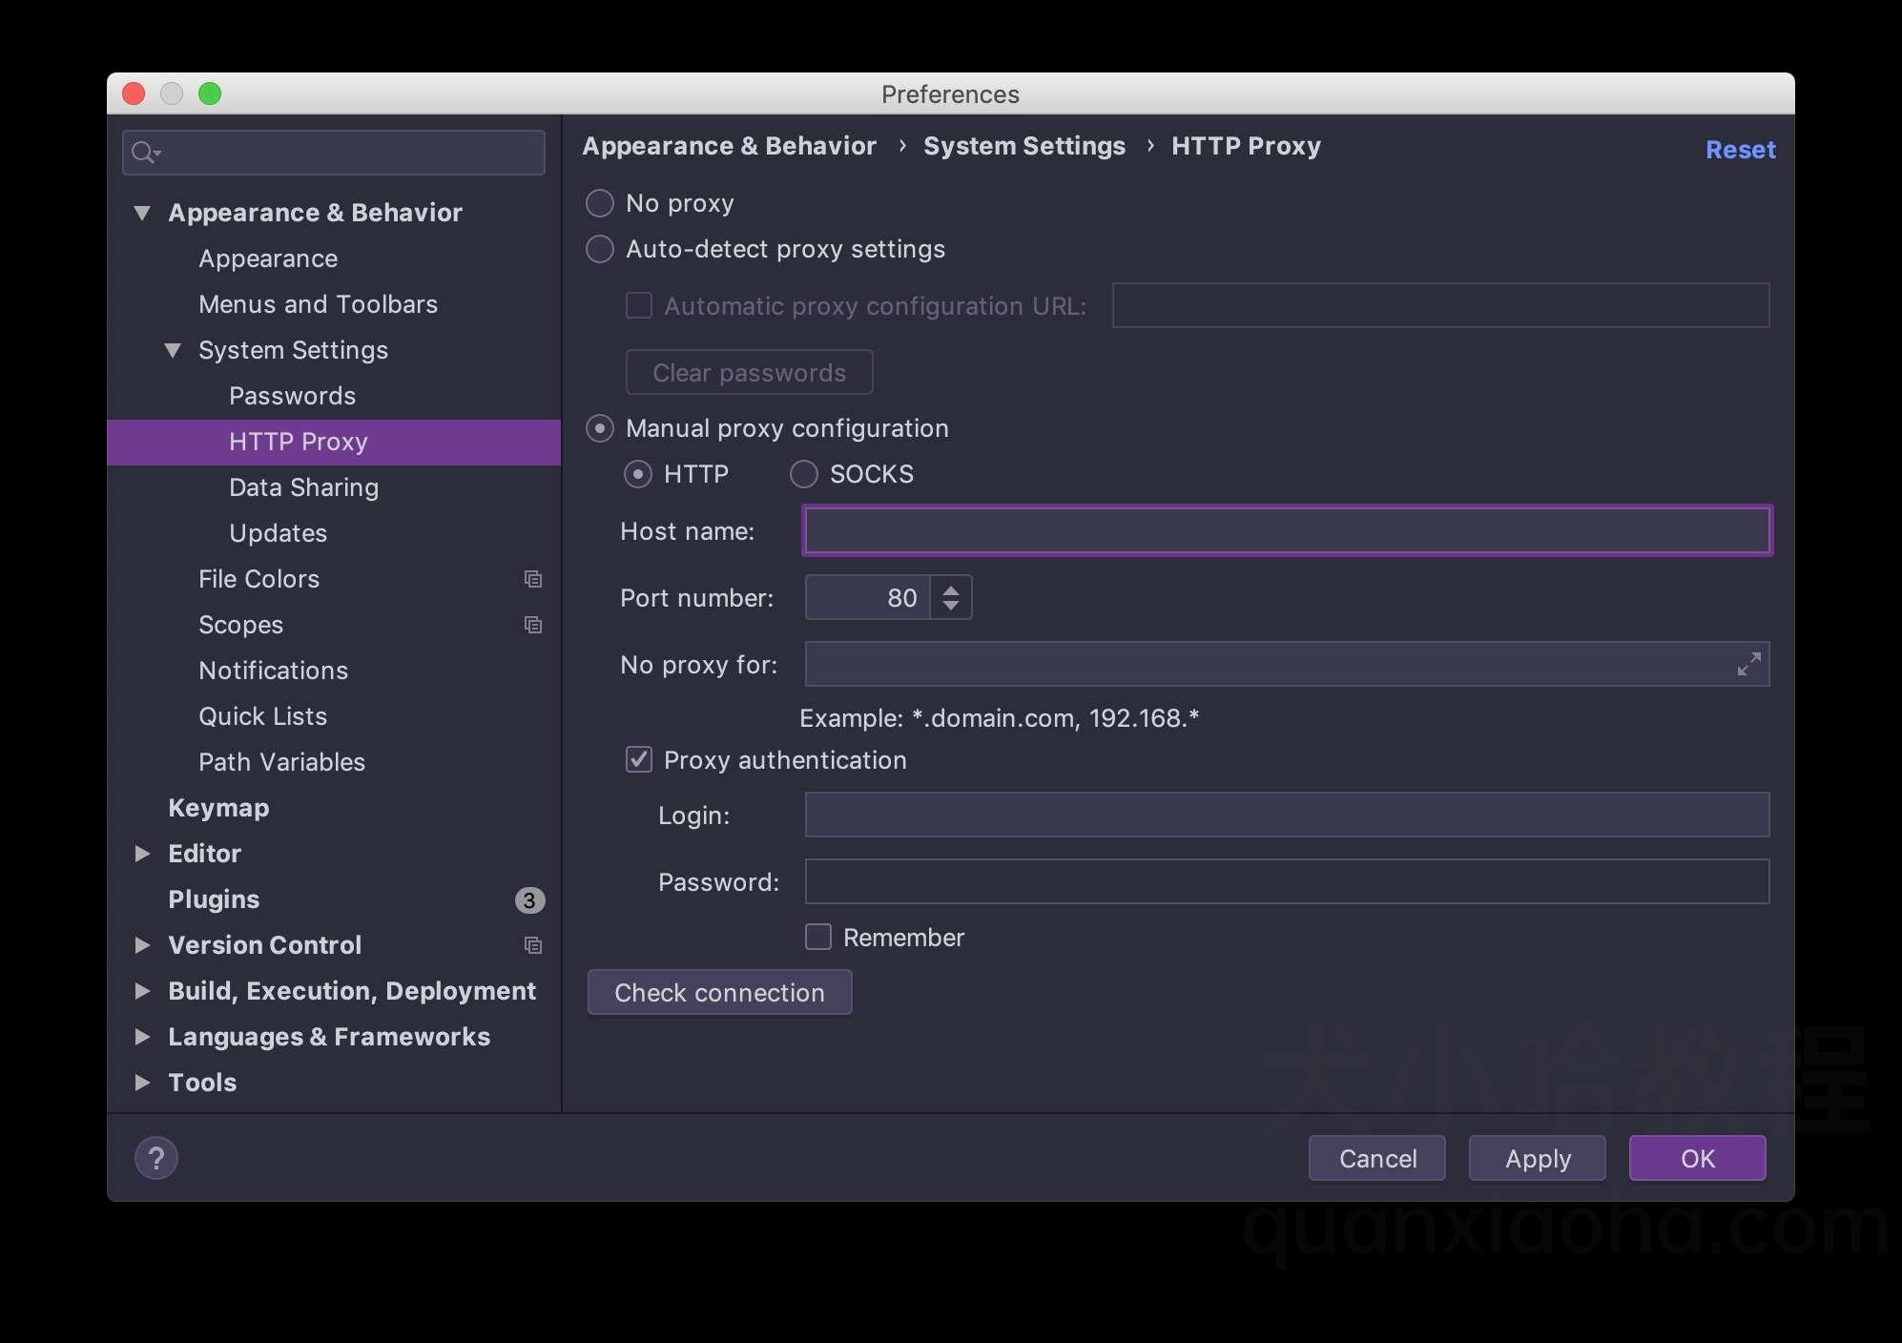Click the Reset link at top right
Screen dimensions: 1902x1343
coord(1739,148)
